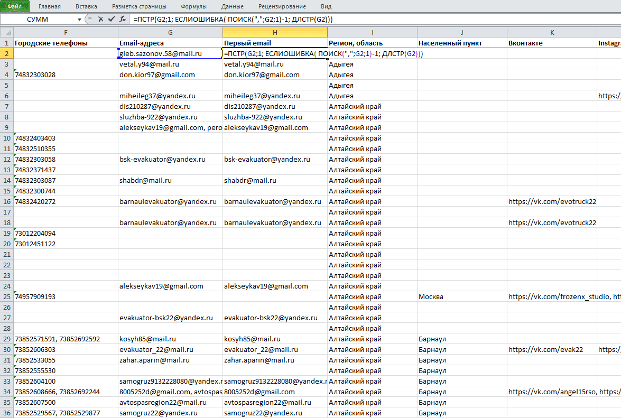This screenshot has height=418, width=621.
Task: Click the Населенный пункт header cell
Action: click(462, 43)
